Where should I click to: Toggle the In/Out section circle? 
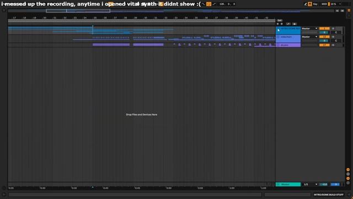tap(348, 170)
